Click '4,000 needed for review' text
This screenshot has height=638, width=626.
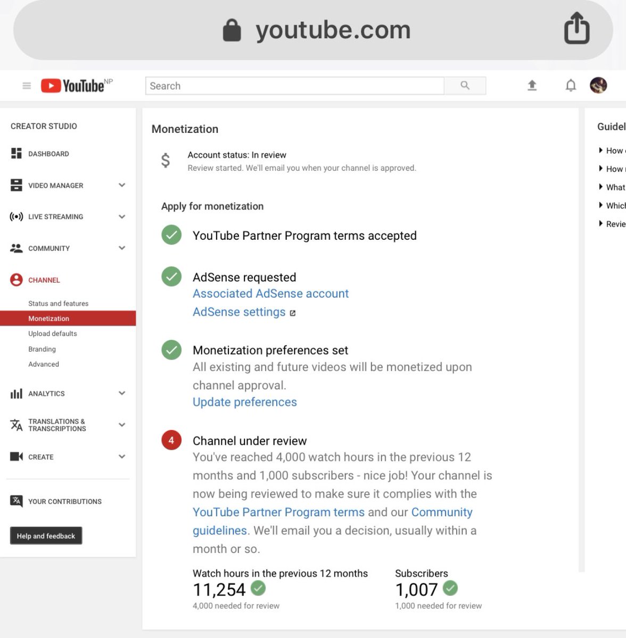[236, 606]
